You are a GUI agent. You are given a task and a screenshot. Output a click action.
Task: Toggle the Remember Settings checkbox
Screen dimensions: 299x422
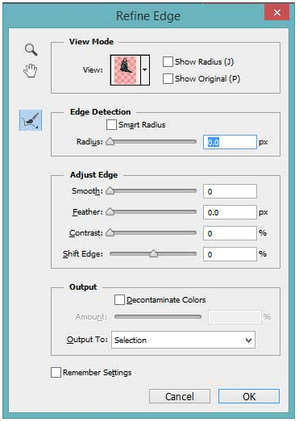pos(56,373)
